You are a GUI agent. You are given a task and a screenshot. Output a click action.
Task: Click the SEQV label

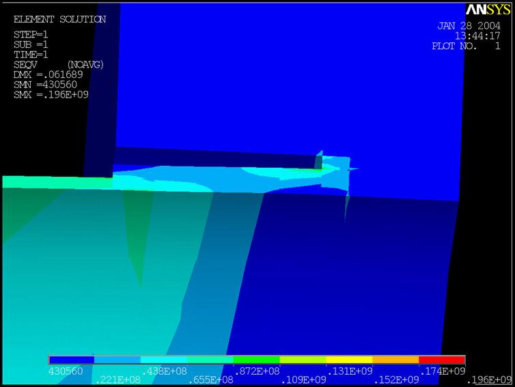coord(25,65)
